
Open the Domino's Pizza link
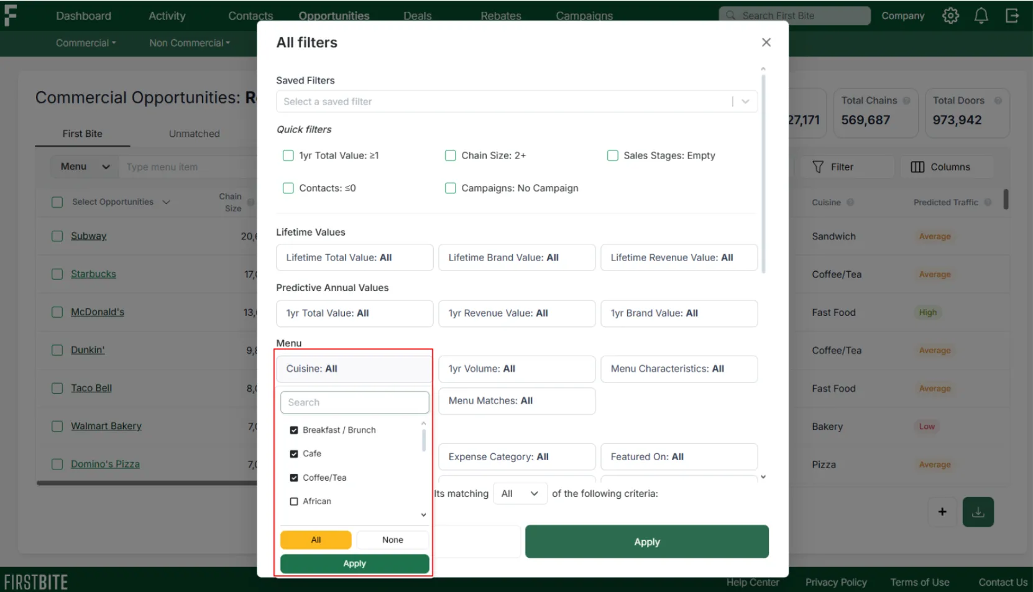point(105,465)
